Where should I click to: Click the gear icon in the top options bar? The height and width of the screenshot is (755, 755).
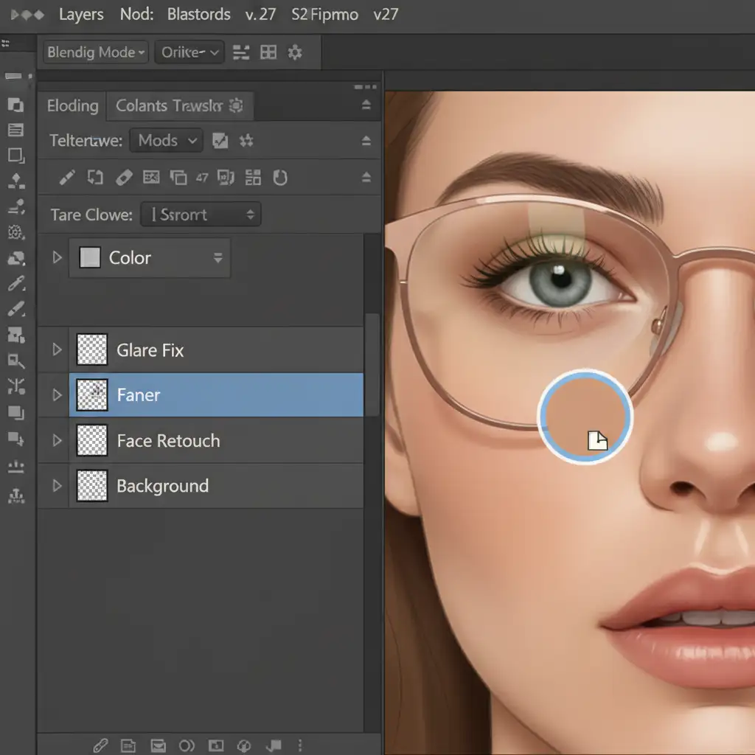295,52
